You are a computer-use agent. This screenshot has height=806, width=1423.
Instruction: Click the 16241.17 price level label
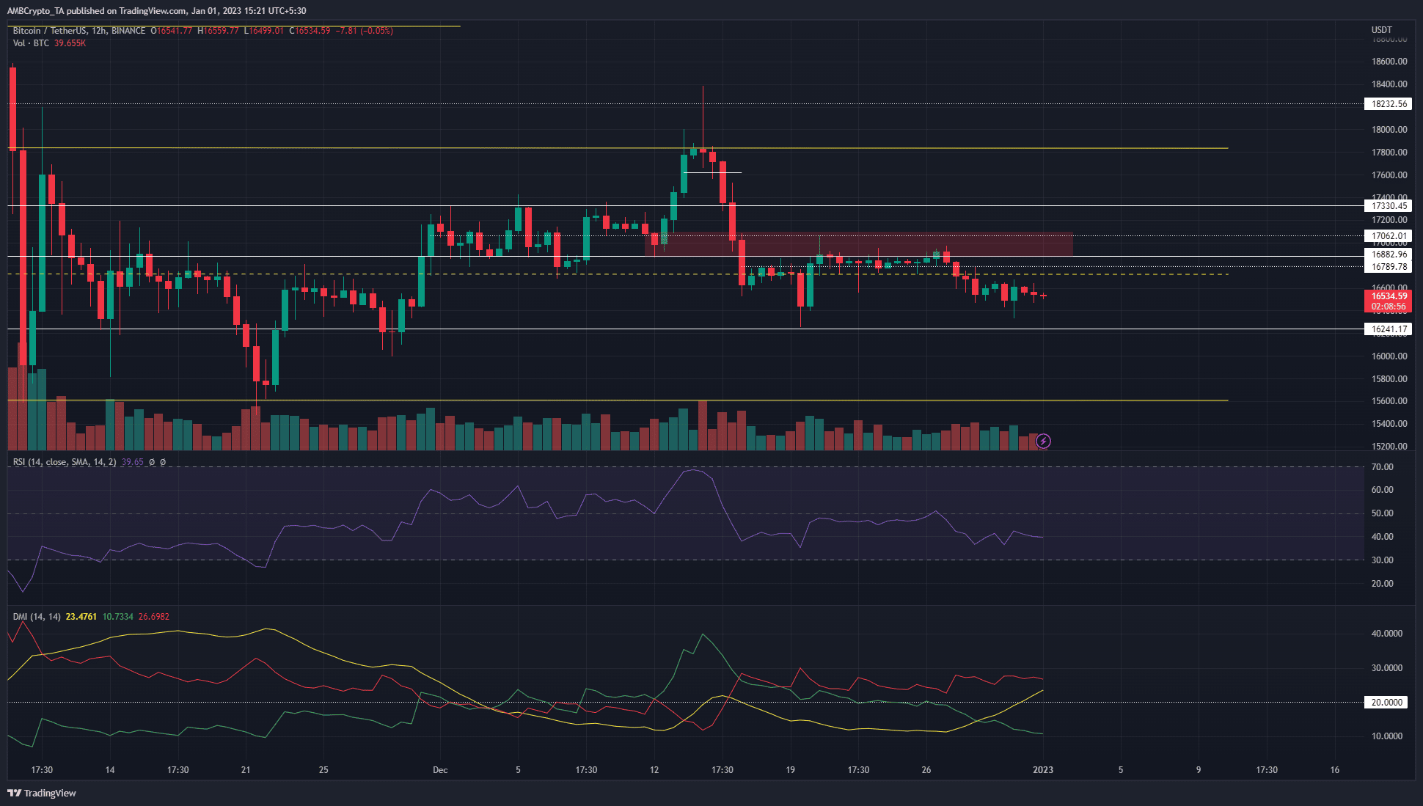[x=1389, y=329]
